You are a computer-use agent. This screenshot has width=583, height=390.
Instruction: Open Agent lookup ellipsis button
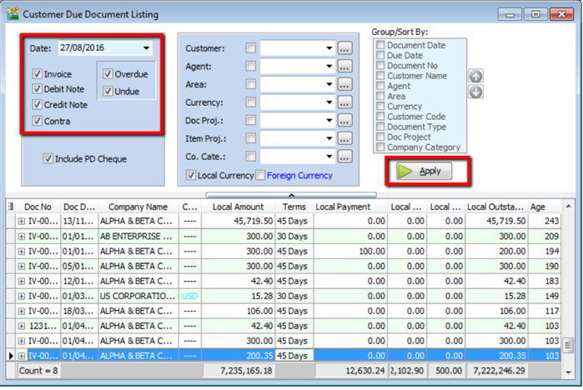point(345,66)
